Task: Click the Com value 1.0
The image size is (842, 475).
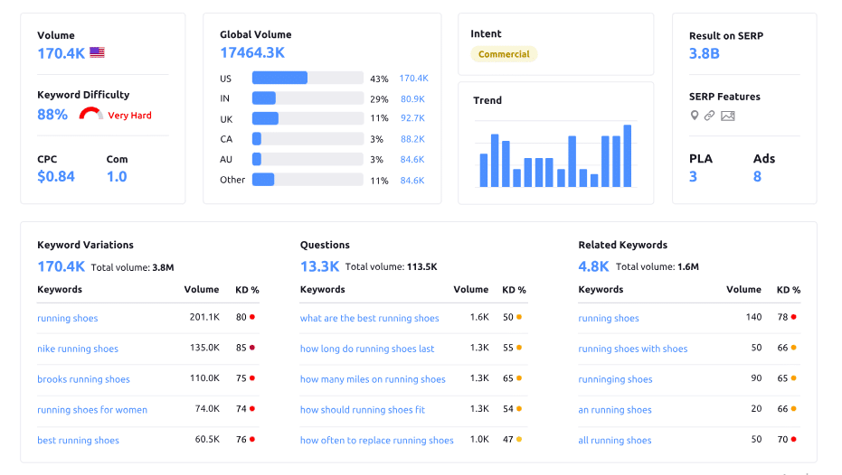Action: 117,176
